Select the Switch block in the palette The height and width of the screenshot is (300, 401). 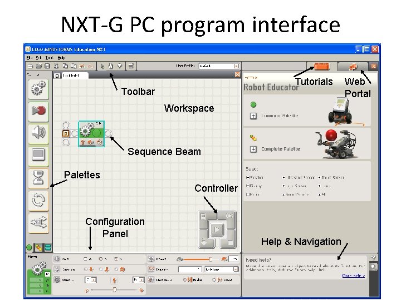[38, 223]
